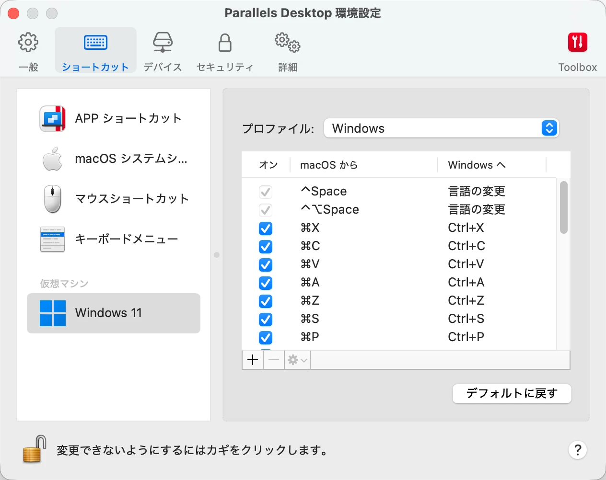Open the デバイス devices drive icon
Screen dimensions: 606x480
163,43
